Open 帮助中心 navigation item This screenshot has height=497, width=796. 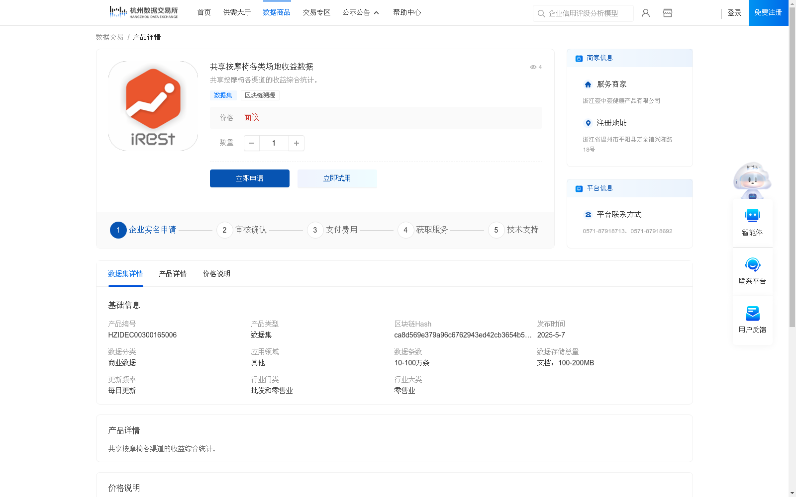coord(407,12)
